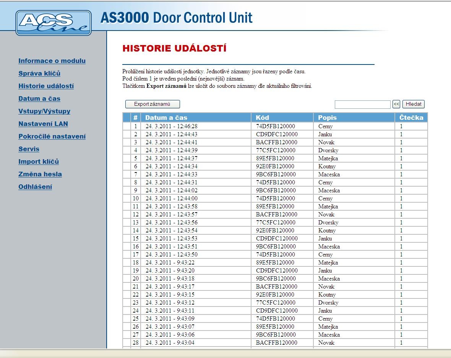Click Cerny in row 10

[325, 198]
